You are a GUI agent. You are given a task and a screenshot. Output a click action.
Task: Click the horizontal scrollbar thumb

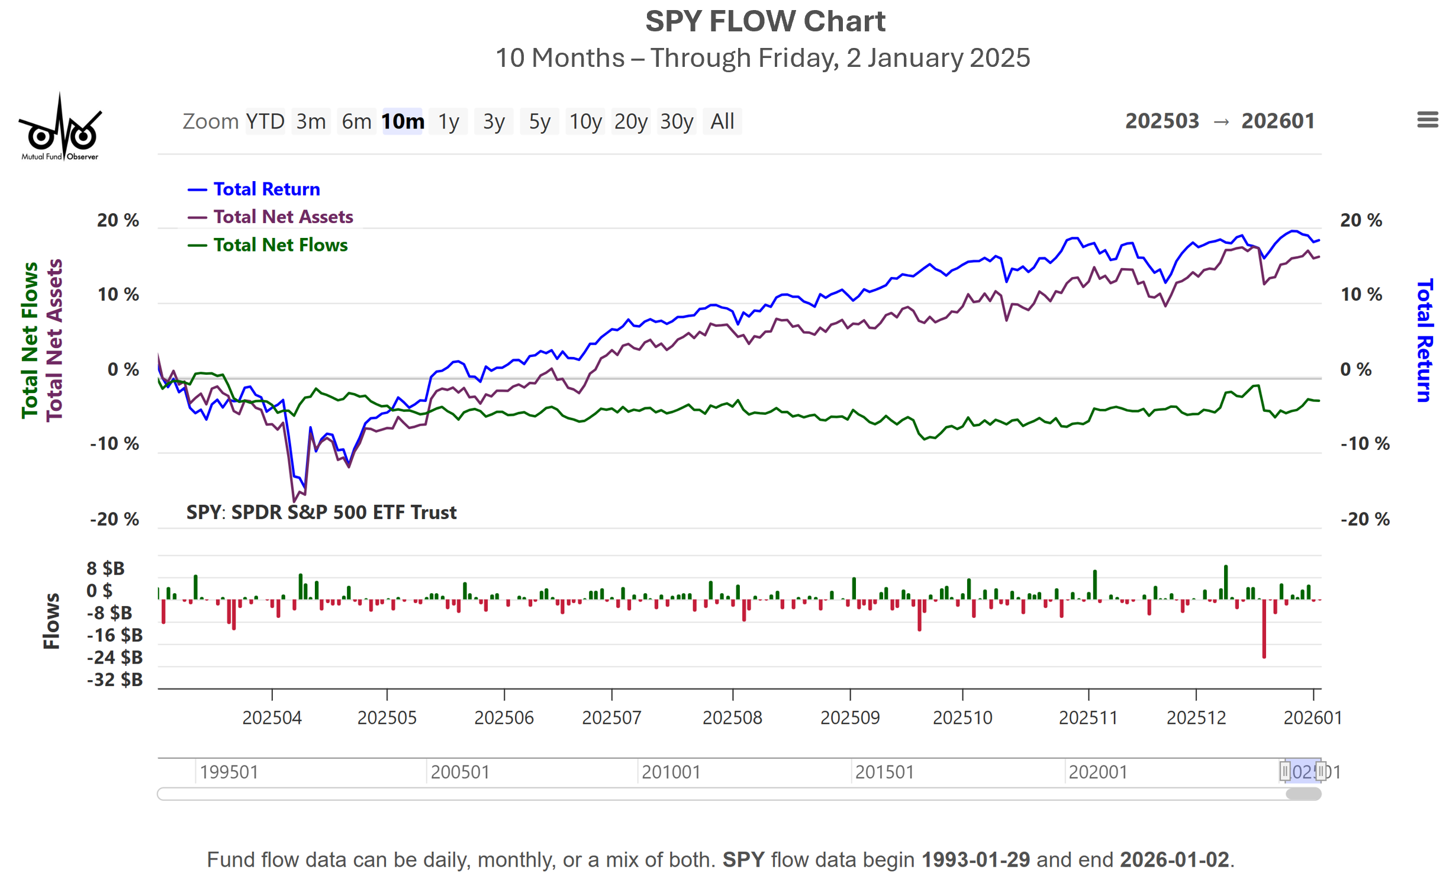[x=1302, y=794]
